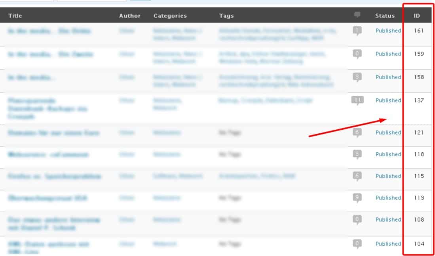
Task: Click Published status link for post 137
Action: click(x=388, y=101)
